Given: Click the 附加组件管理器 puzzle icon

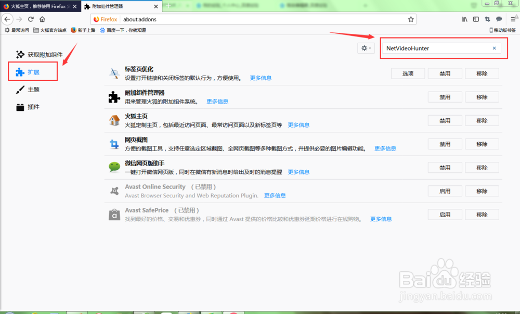Looking at the screenshot, I should point(114,97).
